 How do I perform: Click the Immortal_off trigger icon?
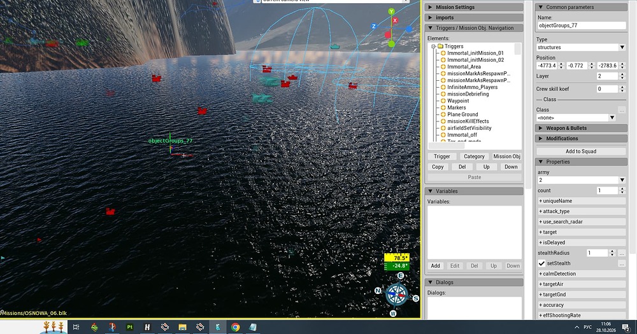coord(443,135)
